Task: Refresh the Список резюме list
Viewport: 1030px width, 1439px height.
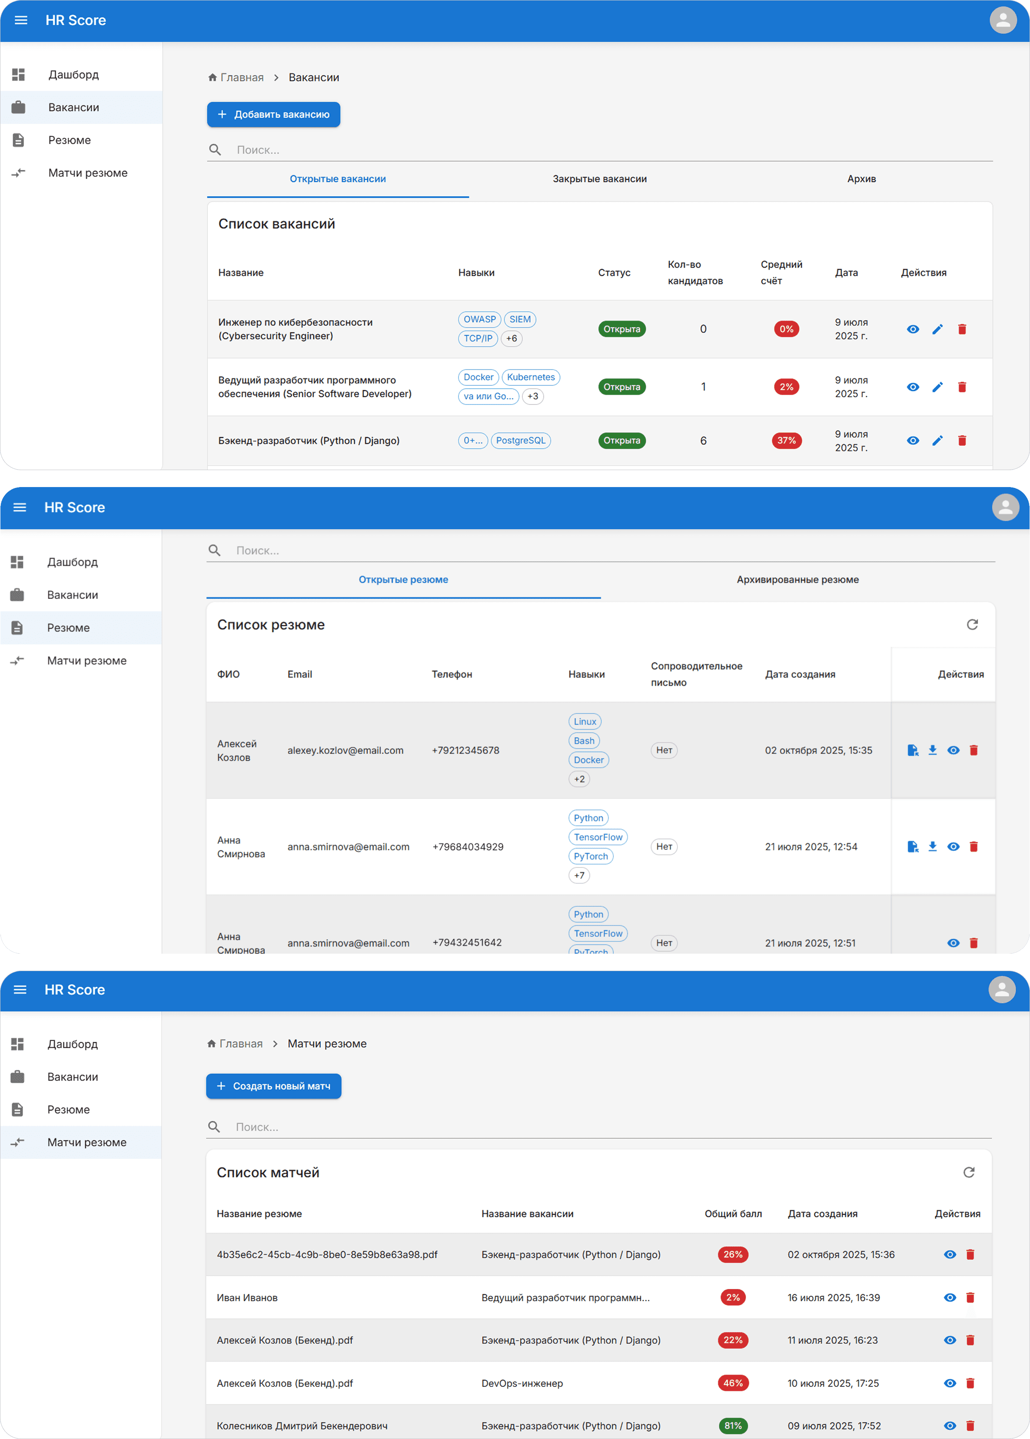Action: [972, 624]
